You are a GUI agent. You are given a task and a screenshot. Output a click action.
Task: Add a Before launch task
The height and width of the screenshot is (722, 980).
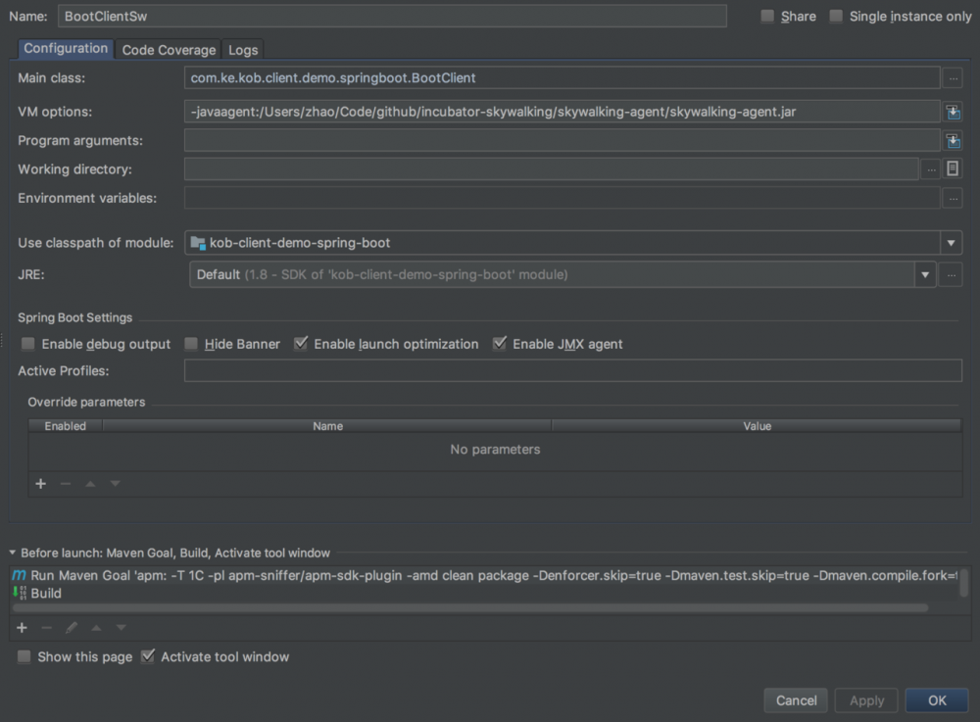22,627
